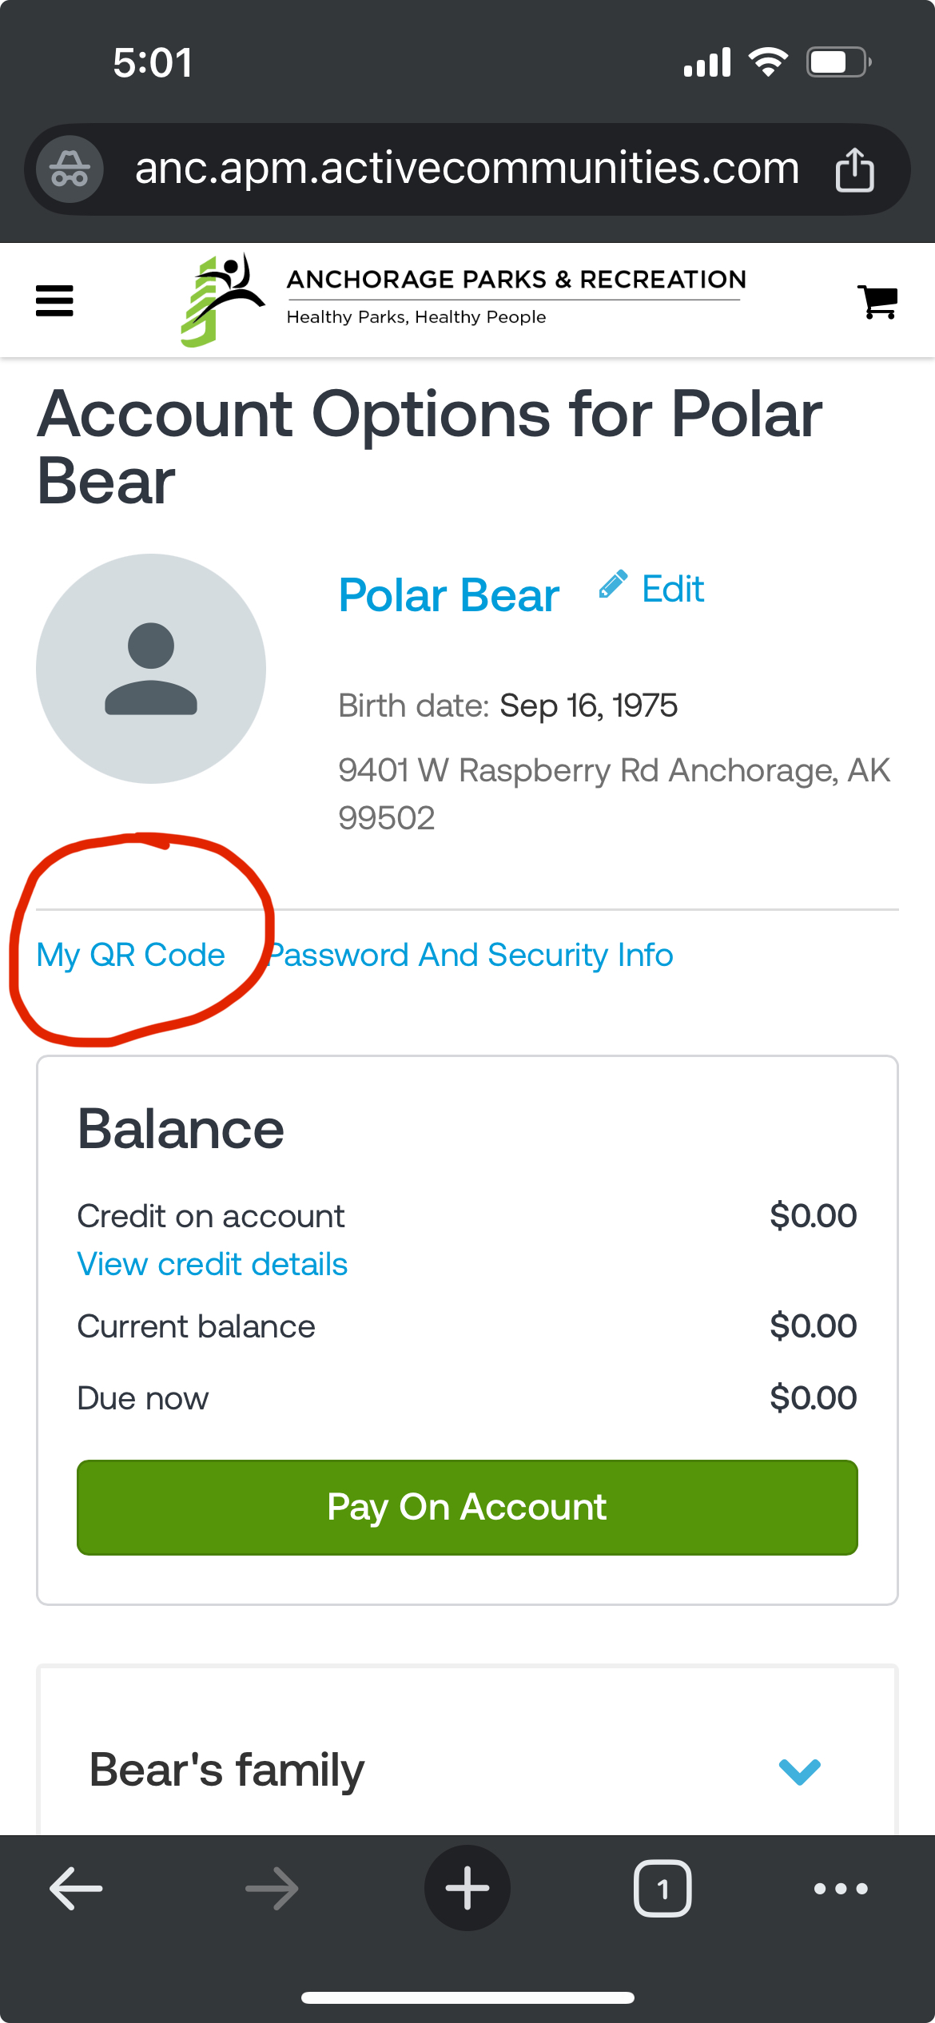The height and width of the screenshot is (2023, 935).
Task: Tap the private browsing incognito icon
Action: coord(70,169)
